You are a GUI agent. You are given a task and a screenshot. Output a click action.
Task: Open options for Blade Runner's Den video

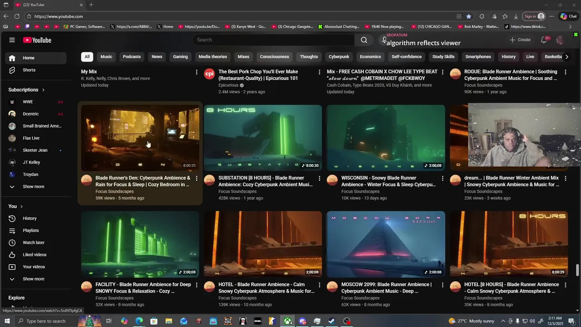pyautogui.click(x=197, y=178)
